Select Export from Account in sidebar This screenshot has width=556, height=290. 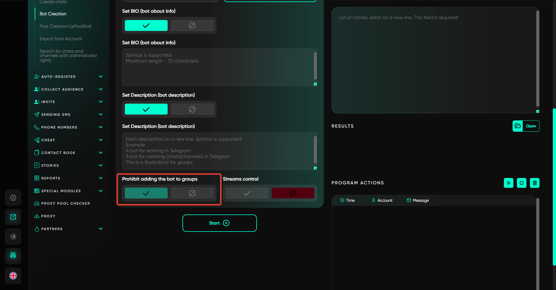coord(61,39)
